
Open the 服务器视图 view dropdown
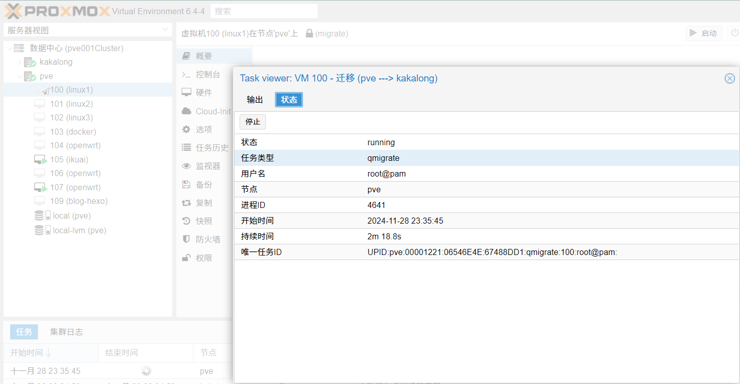[88, 30]
